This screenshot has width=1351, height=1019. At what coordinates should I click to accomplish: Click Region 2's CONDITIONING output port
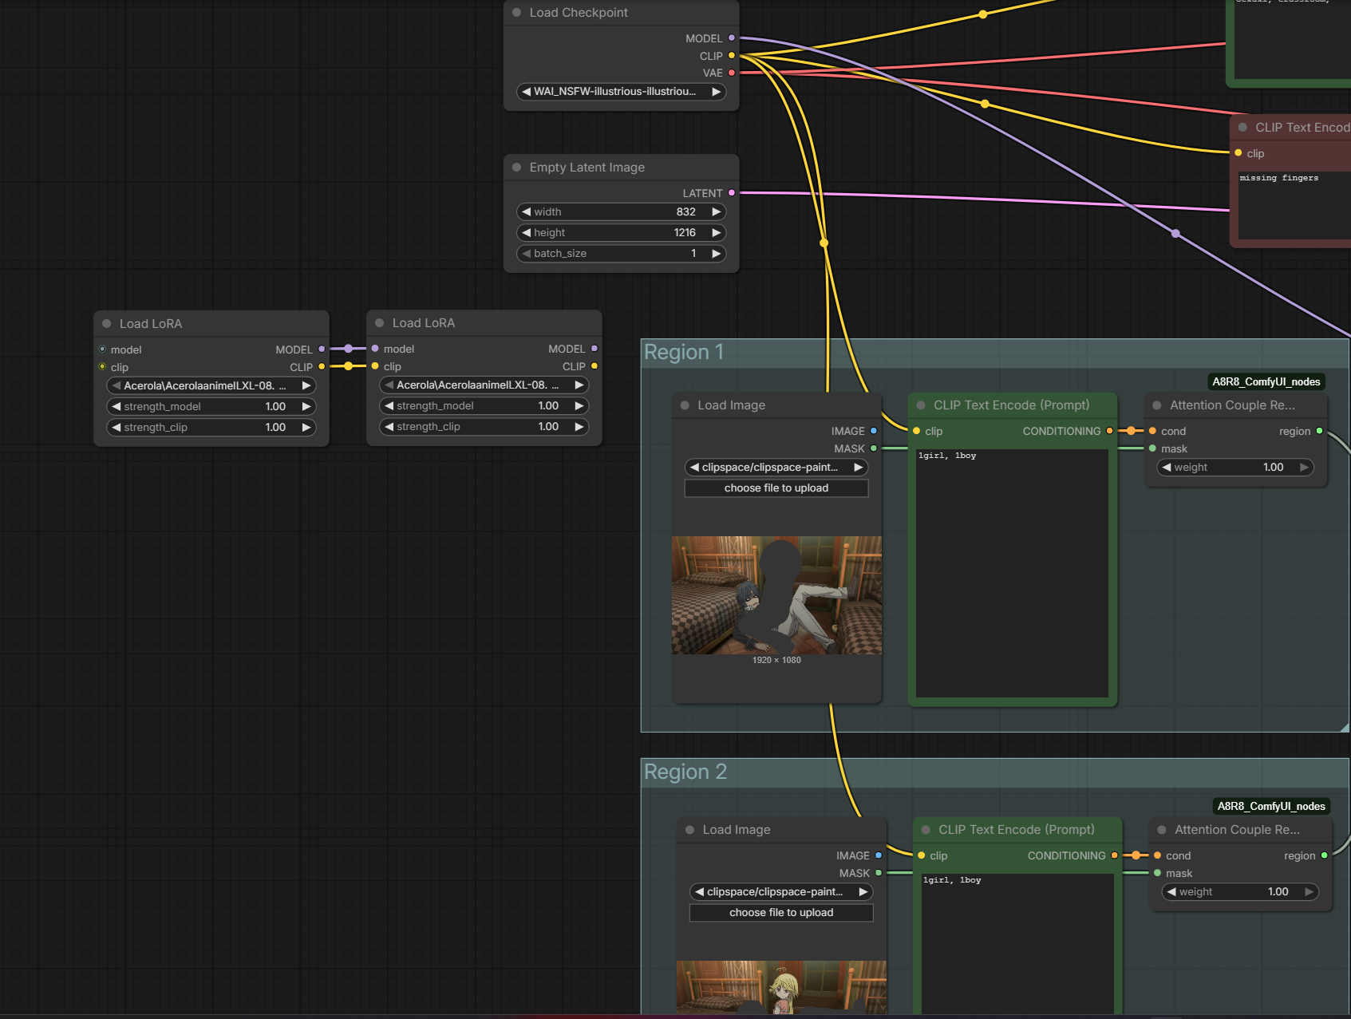click(1115, 855)
